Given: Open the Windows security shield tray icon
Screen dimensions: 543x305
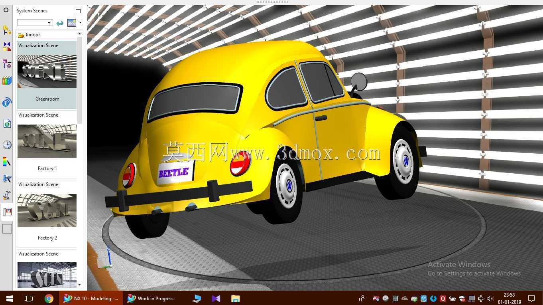Looking at the screenshot, I should click(x=462, y=298).
